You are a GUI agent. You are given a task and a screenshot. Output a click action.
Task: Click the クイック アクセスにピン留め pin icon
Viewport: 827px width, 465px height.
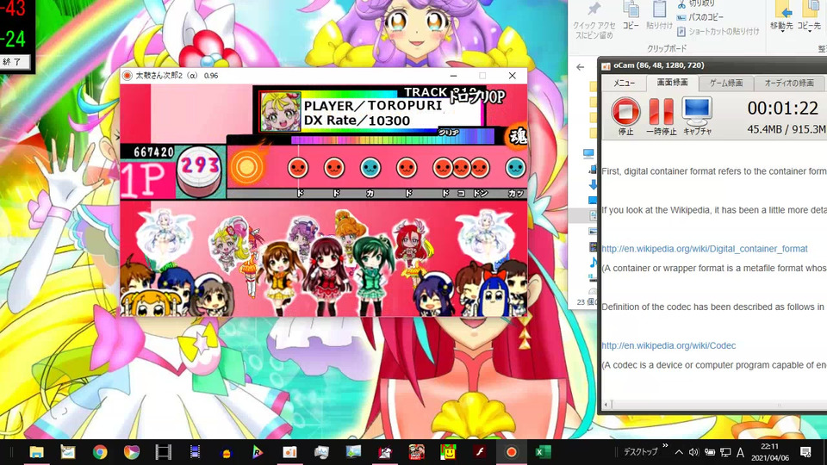click(594, 10)
